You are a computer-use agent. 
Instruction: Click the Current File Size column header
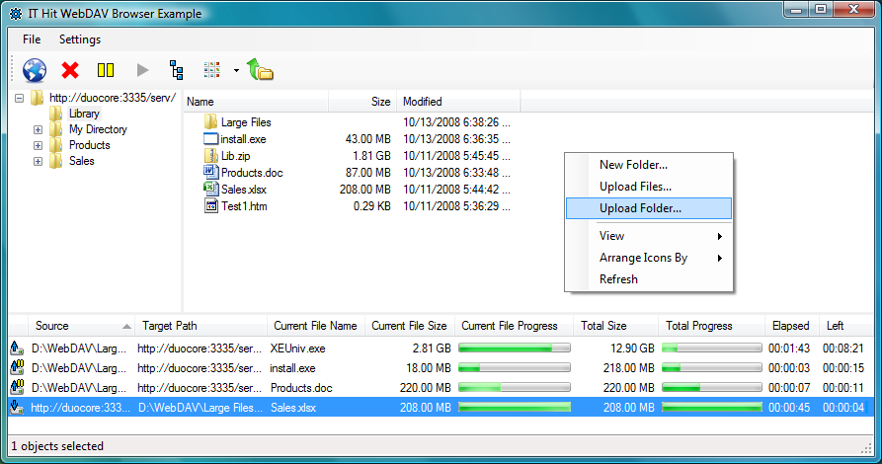pyautogui.click(x=410, y=326)
